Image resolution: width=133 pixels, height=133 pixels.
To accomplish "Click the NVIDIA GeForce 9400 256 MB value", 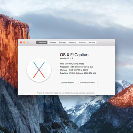I will click(x=82, y=73).
